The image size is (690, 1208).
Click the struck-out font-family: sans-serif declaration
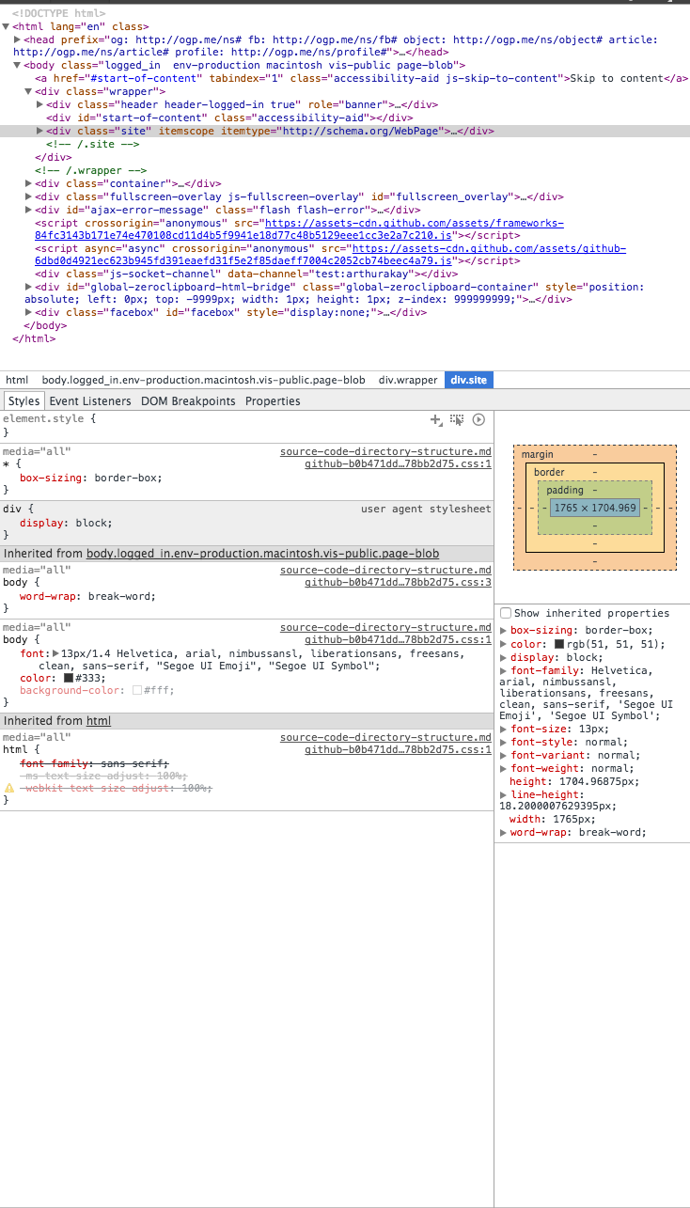click(95, 763)
